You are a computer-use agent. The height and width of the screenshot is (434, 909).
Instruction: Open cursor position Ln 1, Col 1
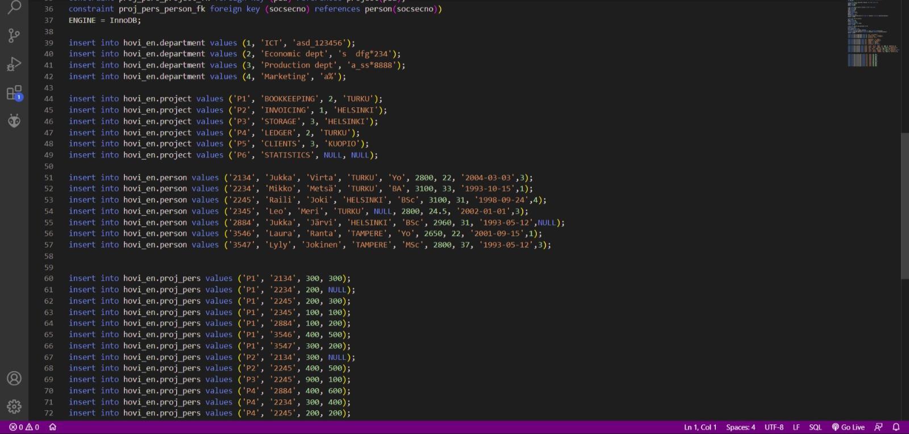click(x=700, y=427)
